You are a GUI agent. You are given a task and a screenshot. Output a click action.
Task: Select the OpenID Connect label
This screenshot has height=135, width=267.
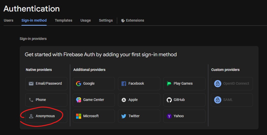click(x=236, y=83)
